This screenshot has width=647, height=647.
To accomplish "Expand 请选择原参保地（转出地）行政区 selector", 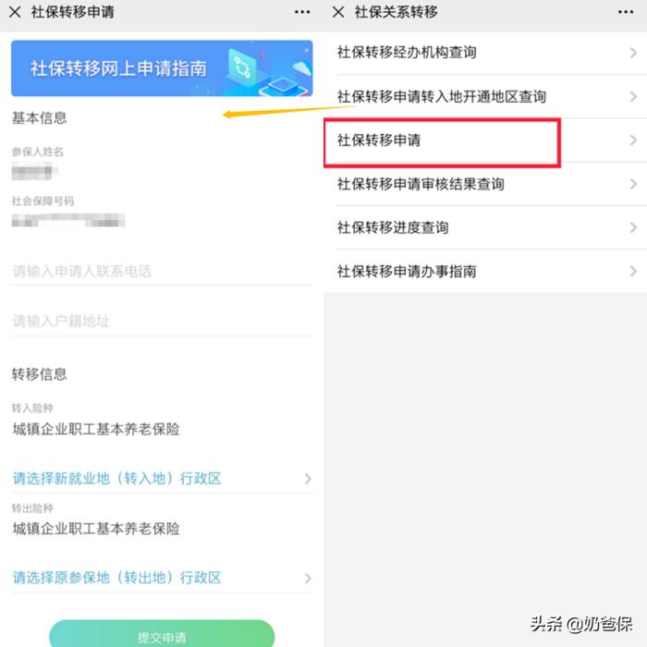I will [162, 578].
